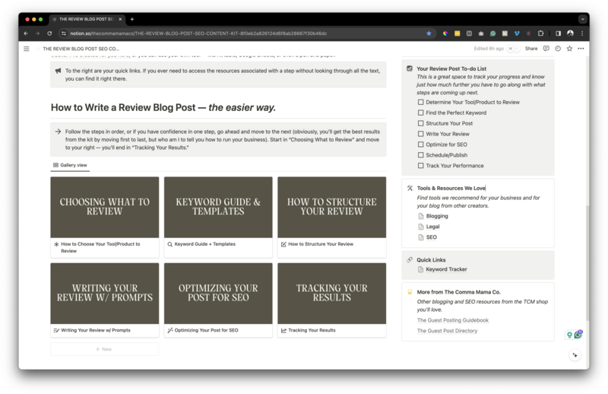Open the browser profile avatar
The width and height of the screenshot is (608, 394).
570,33
